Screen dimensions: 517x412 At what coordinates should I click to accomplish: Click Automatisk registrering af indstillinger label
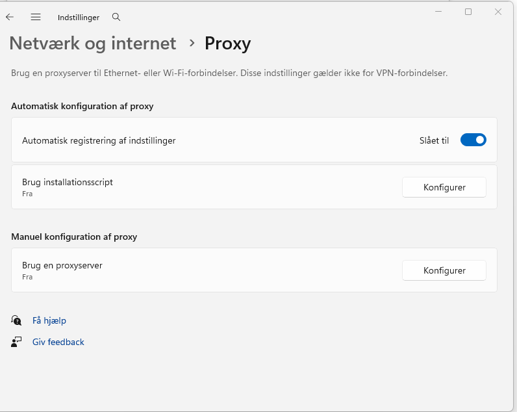pyautogui.click(x=99, y=140)
